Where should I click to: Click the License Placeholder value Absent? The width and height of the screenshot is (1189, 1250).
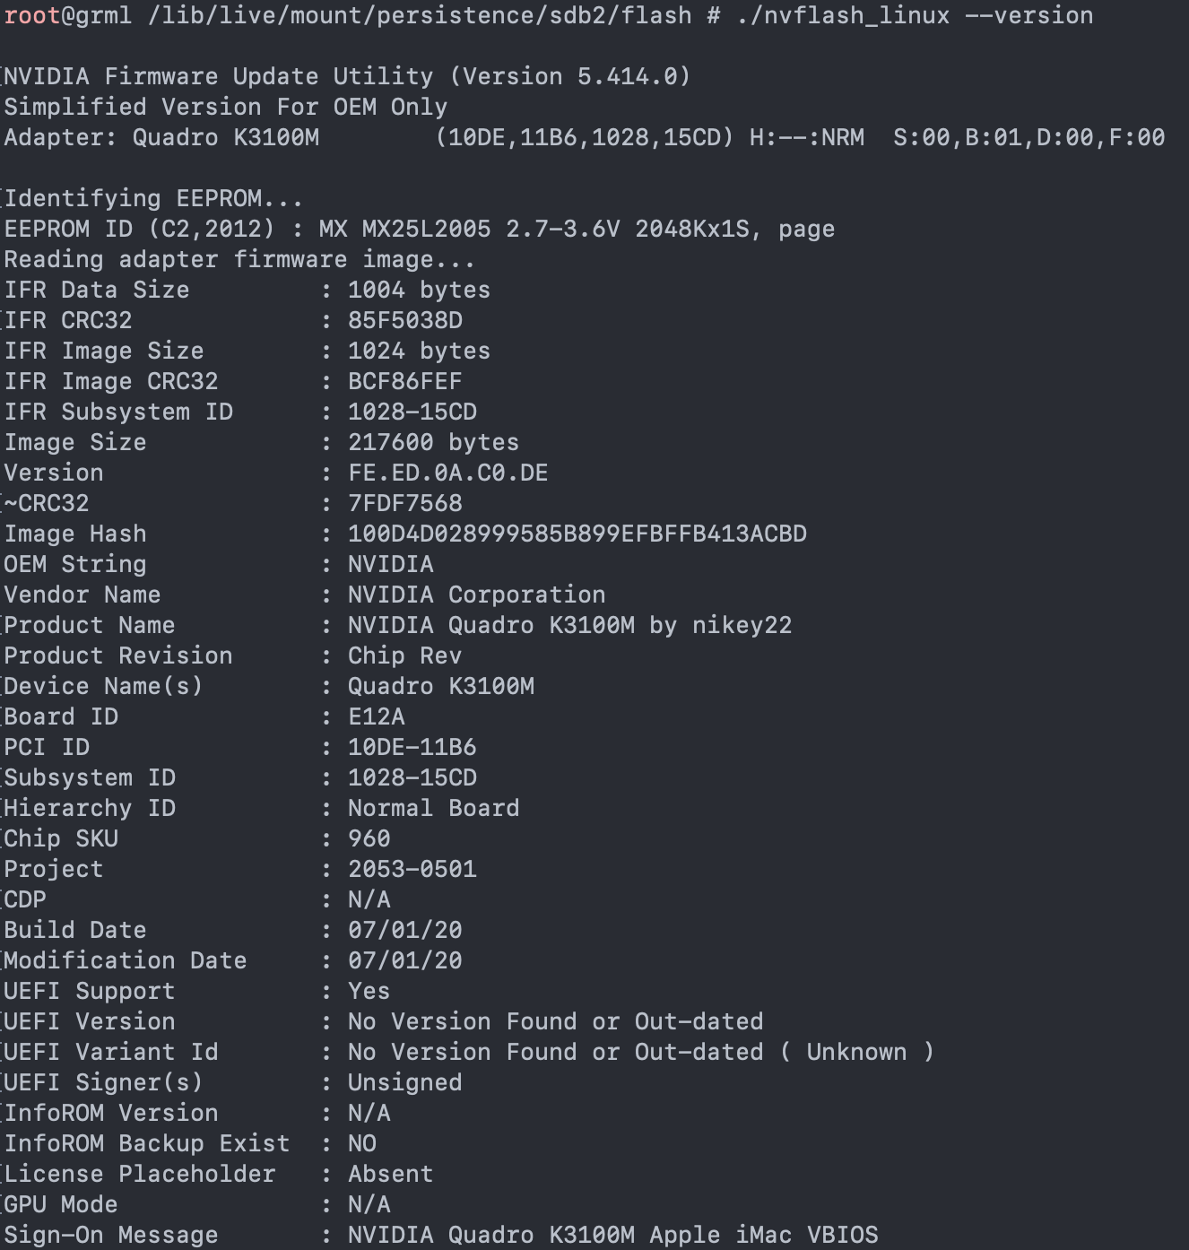click(390, 1174)
